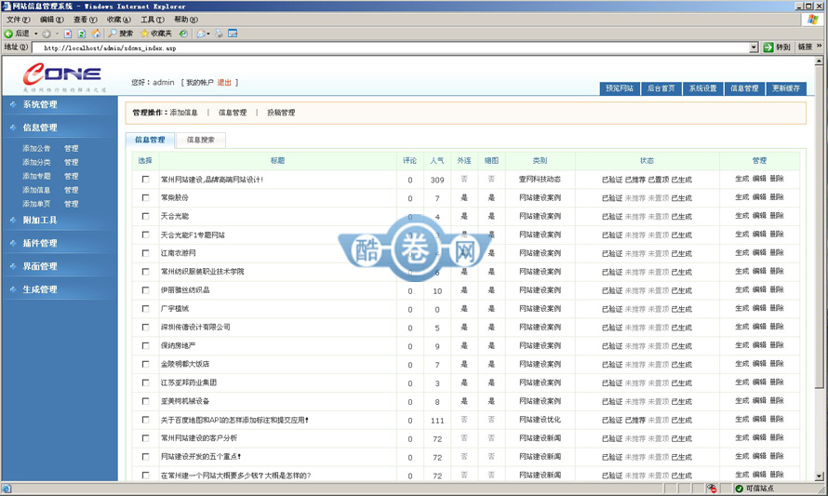
Task: Click 删除 for the 常柴股份 row
Action: pyautogui.click(x=777, y=197)
